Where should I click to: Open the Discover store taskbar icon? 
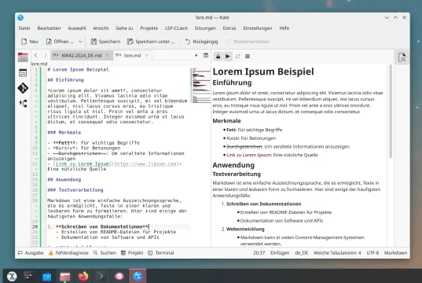[47, 276]
